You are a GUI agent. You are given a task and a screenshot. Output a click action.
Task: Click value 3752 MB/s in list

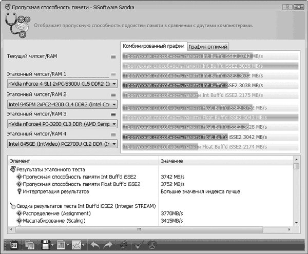click(x=172, y=184)
